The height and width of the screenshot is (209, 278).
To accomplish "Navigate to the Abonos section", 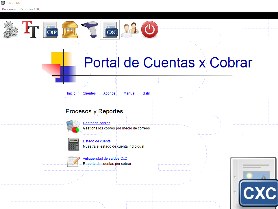I will [109, 93].
